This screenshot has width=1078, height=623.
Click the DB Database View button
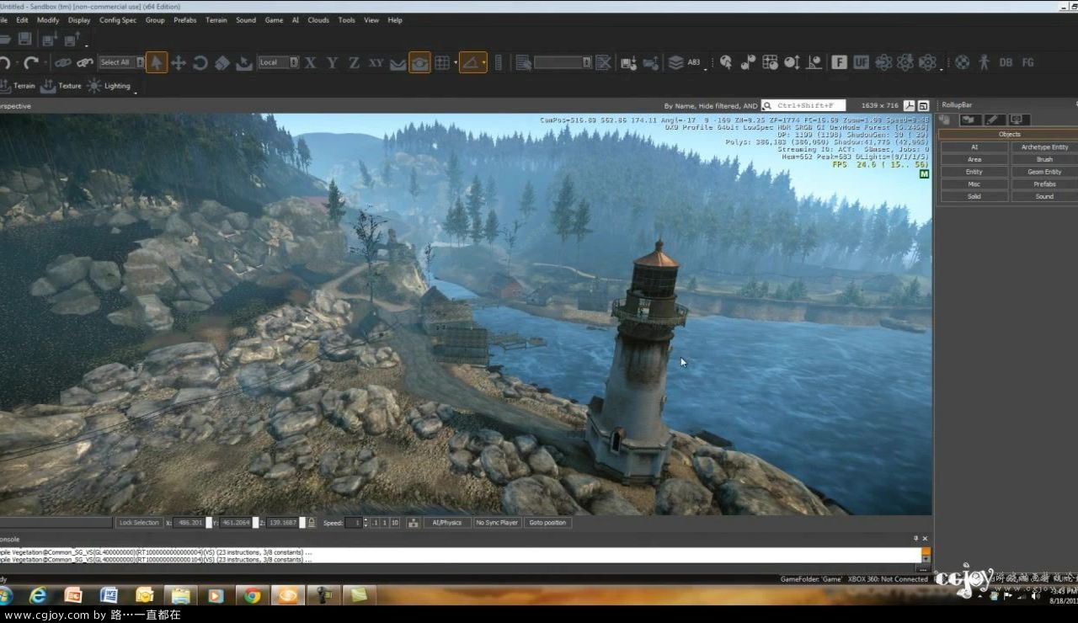point(1006,62)
